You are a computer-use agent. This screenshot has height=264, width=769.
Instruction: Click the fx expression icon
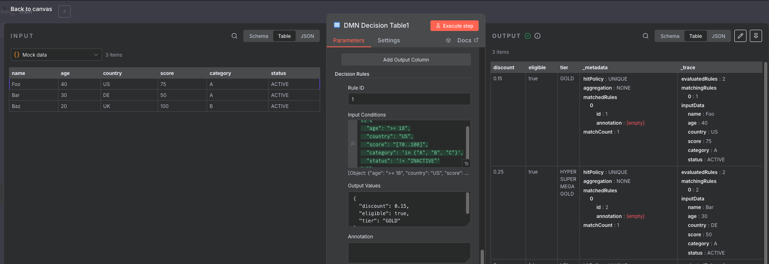[353, 144]
